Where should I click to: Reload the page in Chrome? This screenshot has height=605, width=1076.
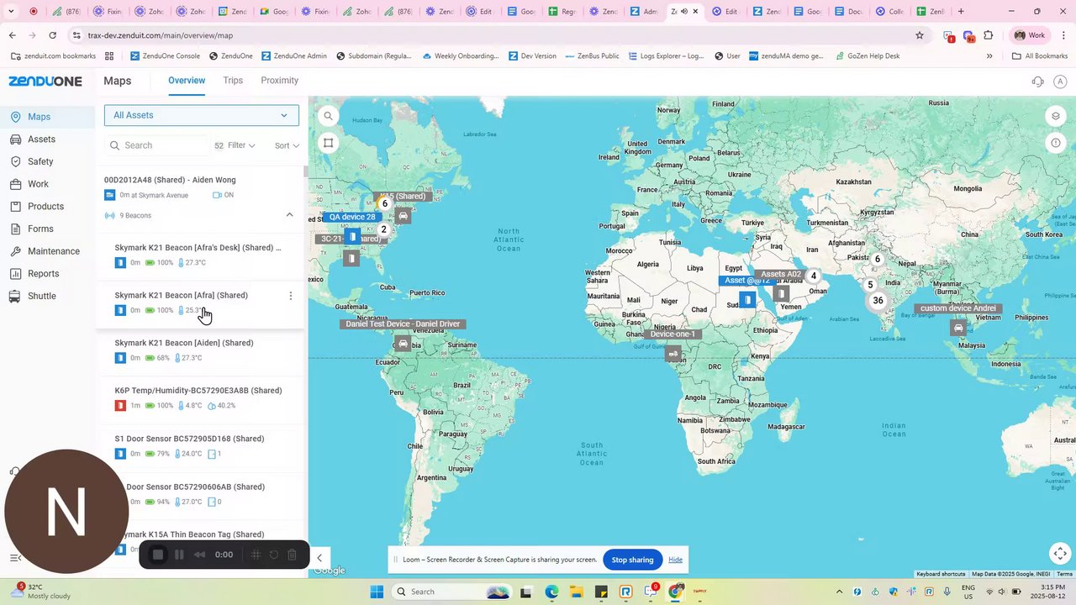click(x=52, y=35)
